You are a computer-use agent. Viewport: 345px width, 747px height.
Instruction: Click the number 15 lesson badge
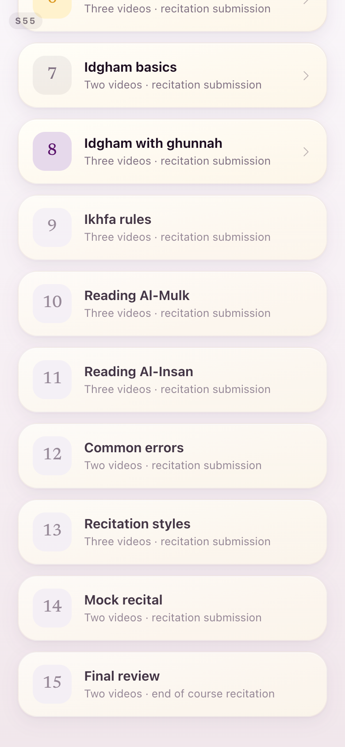52,684
